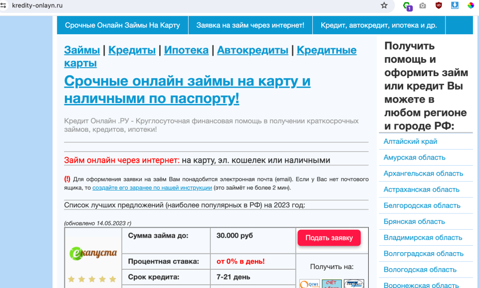Select the 'СЧЁТ' bank account payment icon

coord(332,284)
